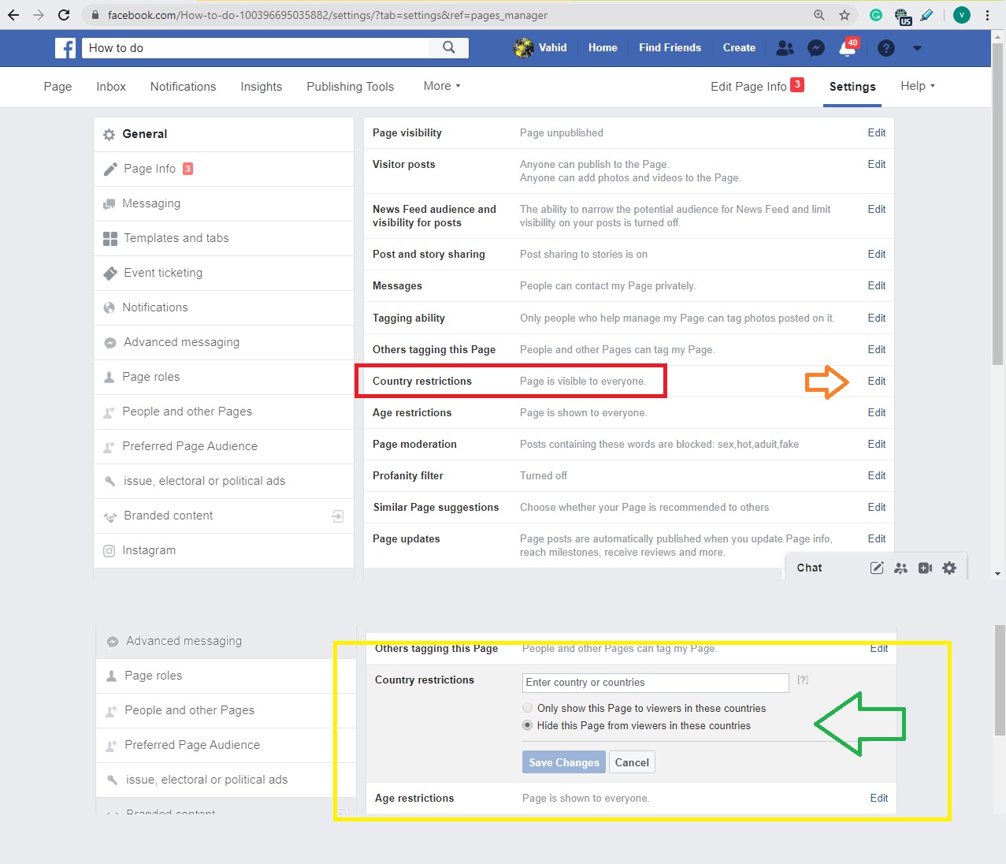Open the green Grammarly extension icon
Image resolution: width=1006 pixels, height=864 pixels.
click(x=875, y=15)
